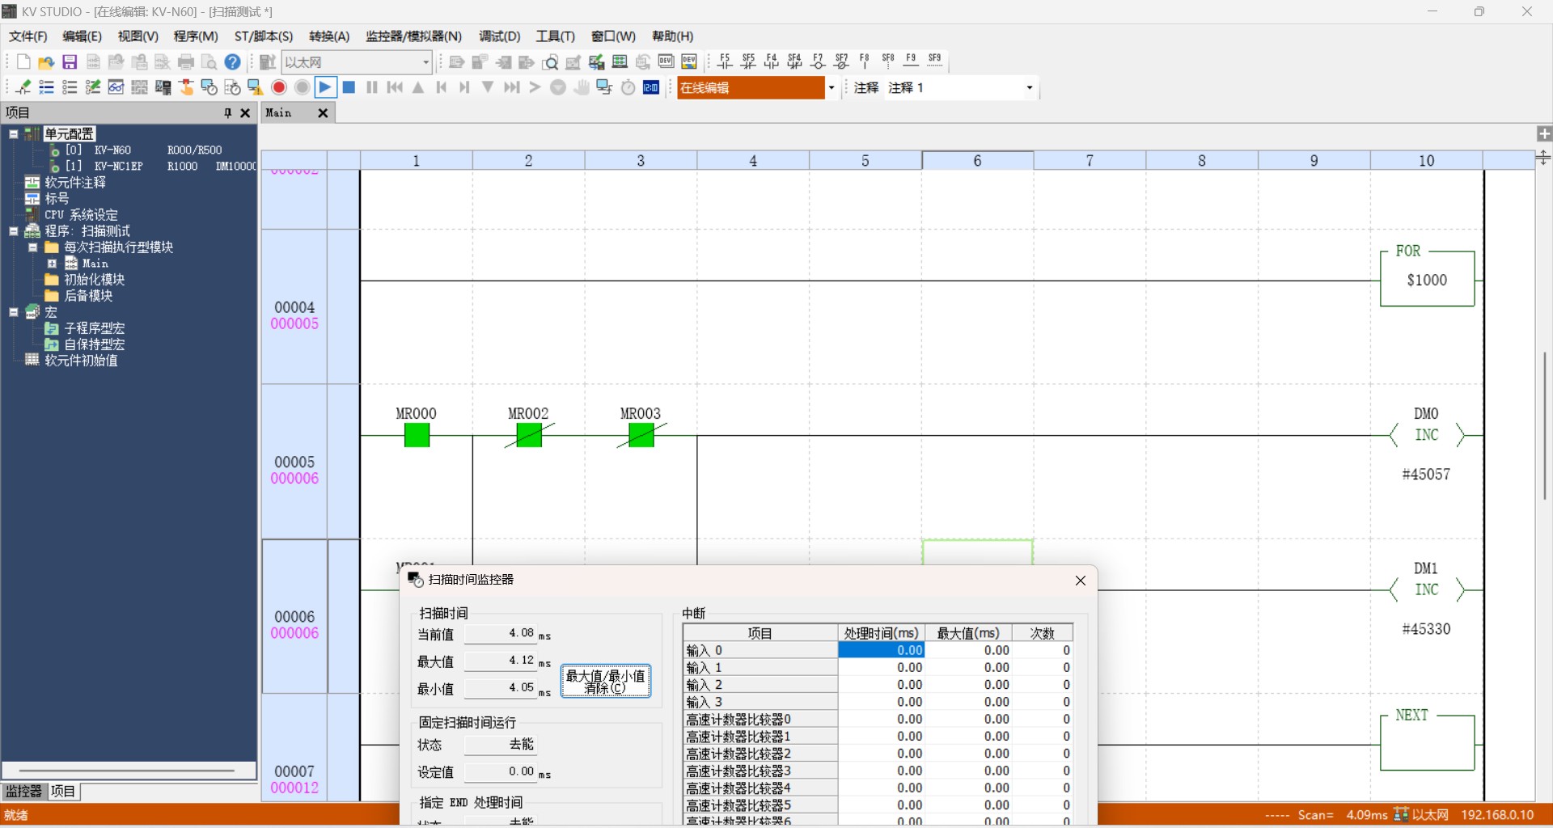Viewport: 1553px width, 828px height.
Task: Select the FOR $1000 instruction box
Action: click(1428, 278)
